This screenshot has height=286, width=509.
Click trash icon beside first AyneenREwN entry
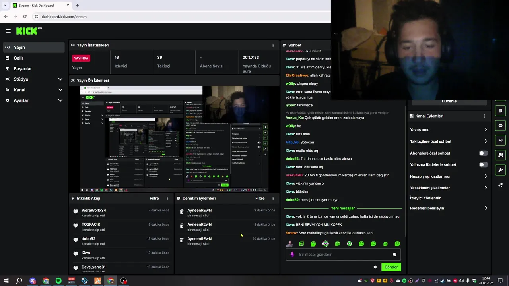(182, 212)
